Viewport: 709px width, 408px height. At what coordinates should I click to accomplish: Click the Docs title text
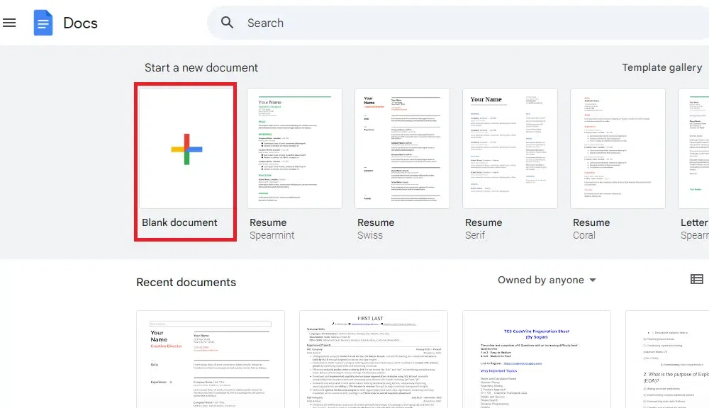pos(81,23)
